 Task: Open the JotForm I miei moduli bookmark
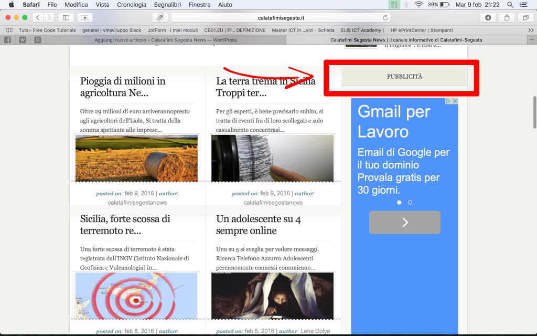coord(173,30)
